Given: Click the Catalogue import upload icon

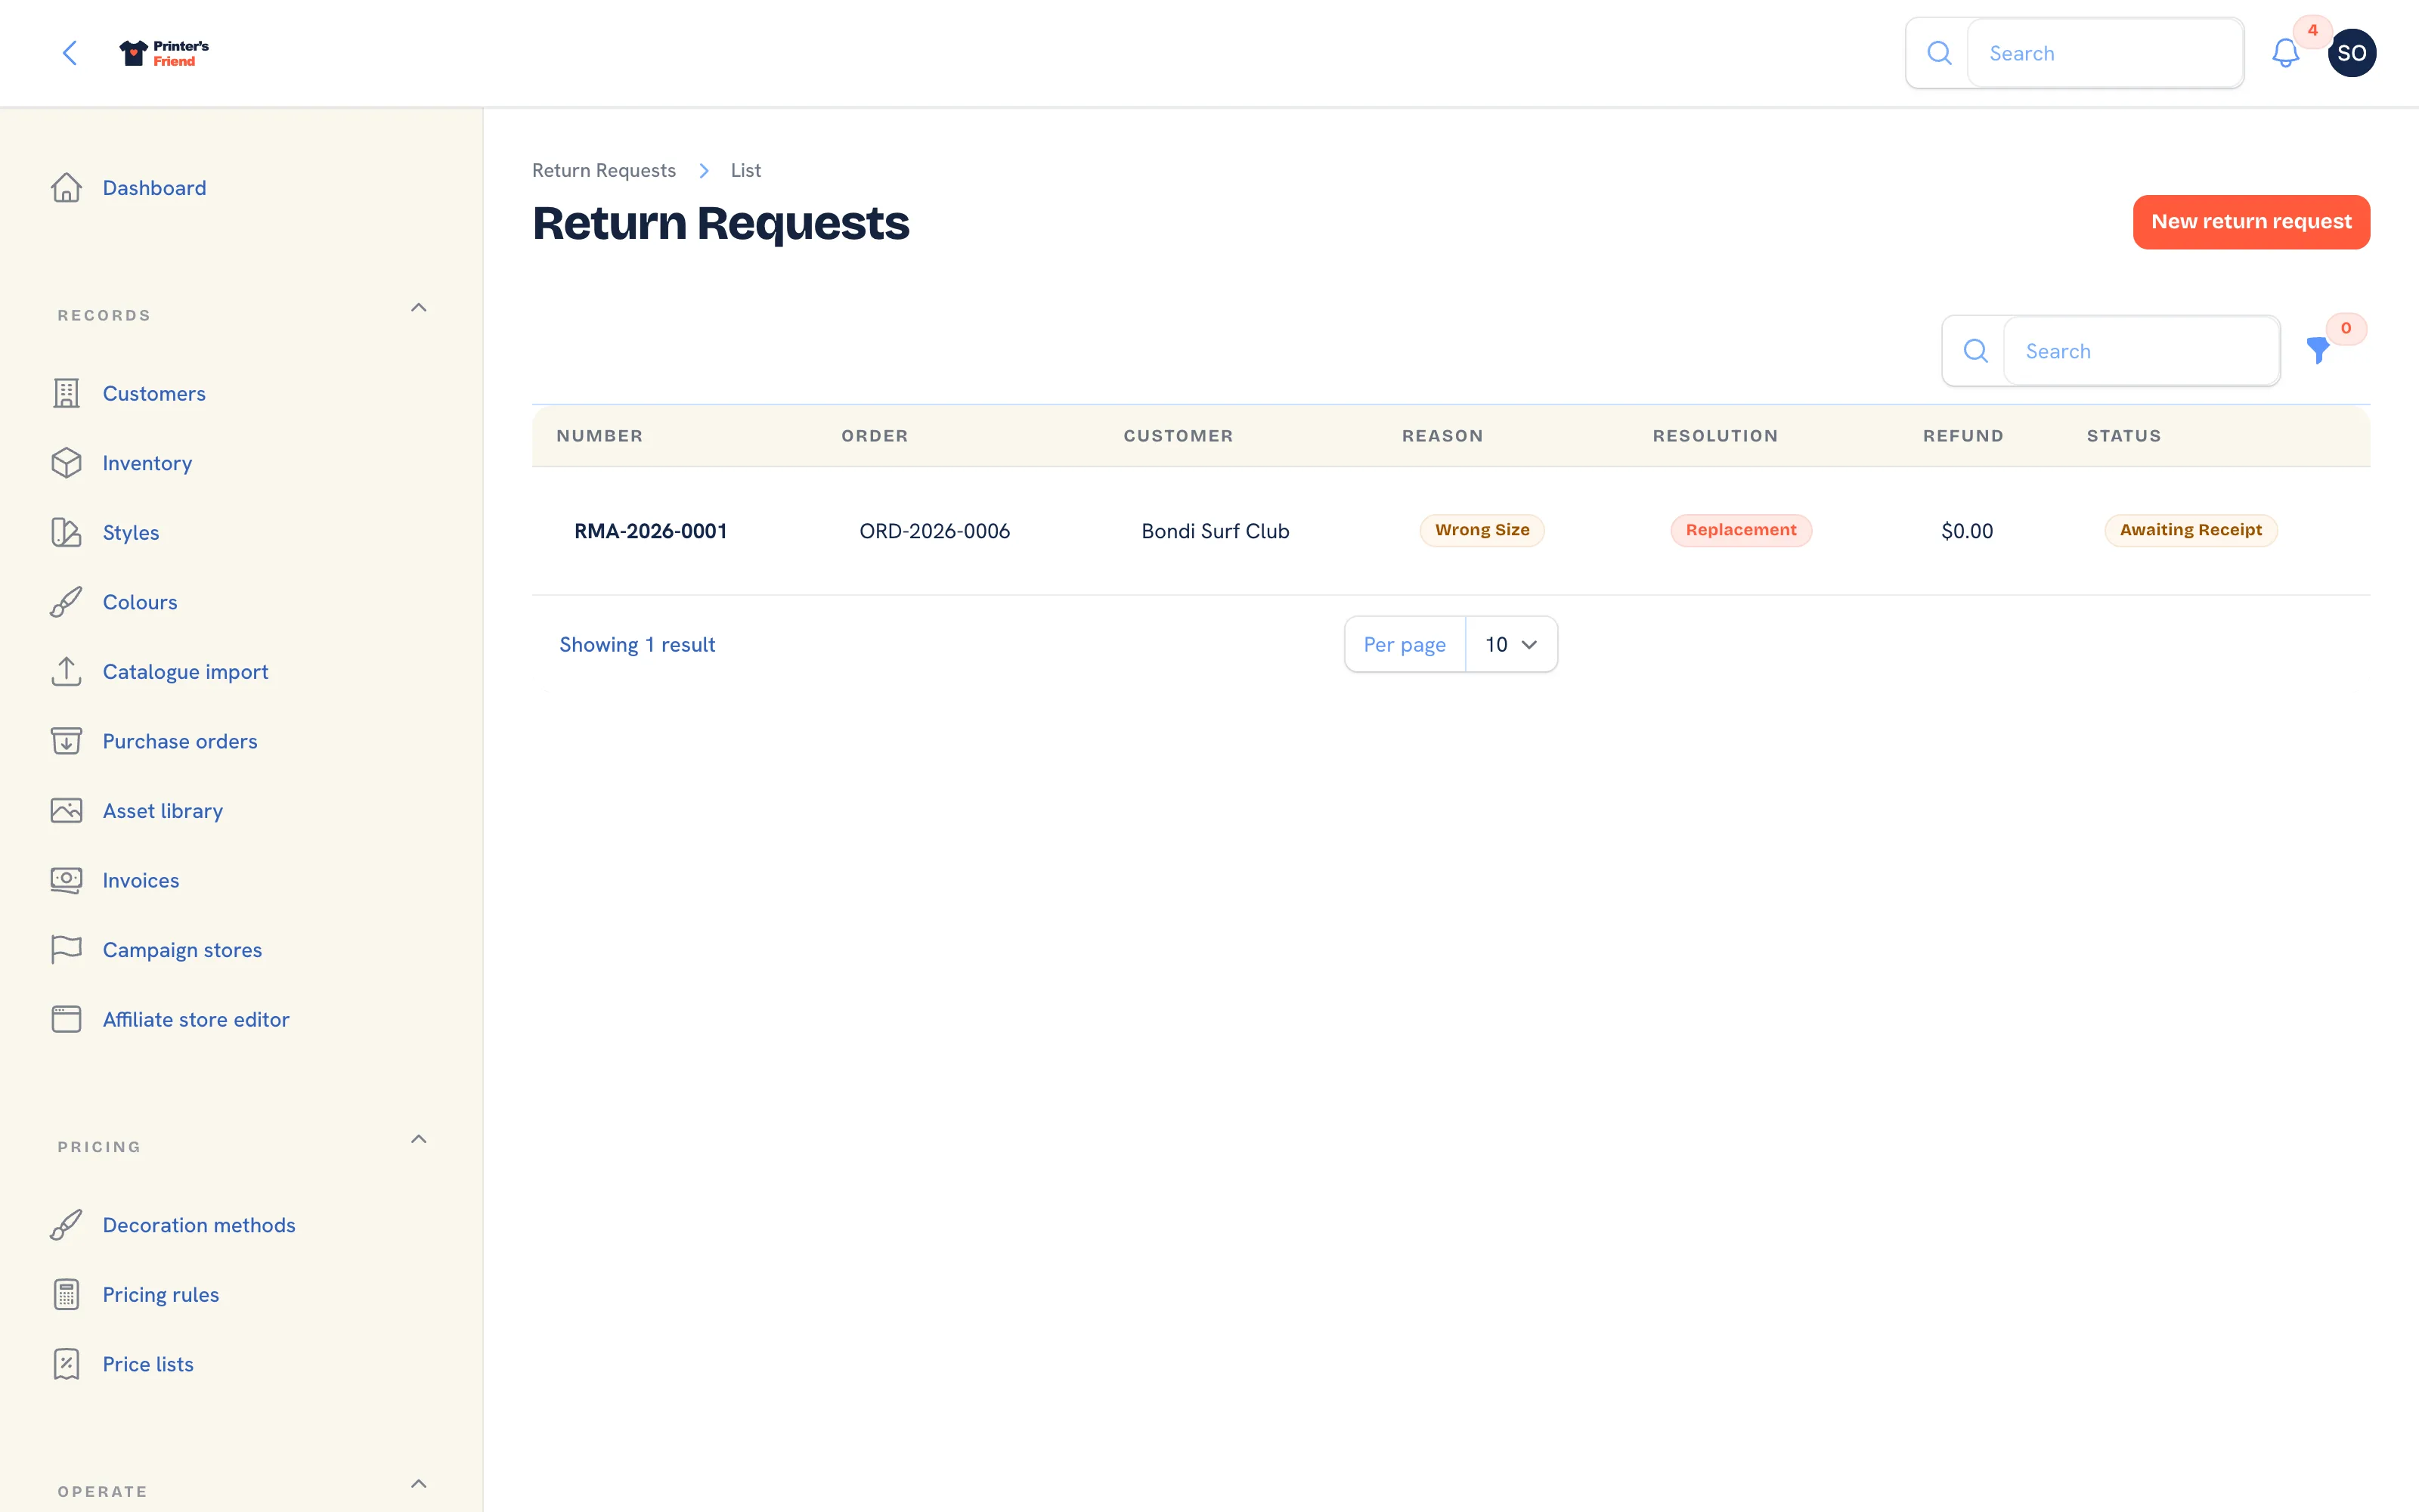Looking at the screenshot, I should [x=66, y=671].
